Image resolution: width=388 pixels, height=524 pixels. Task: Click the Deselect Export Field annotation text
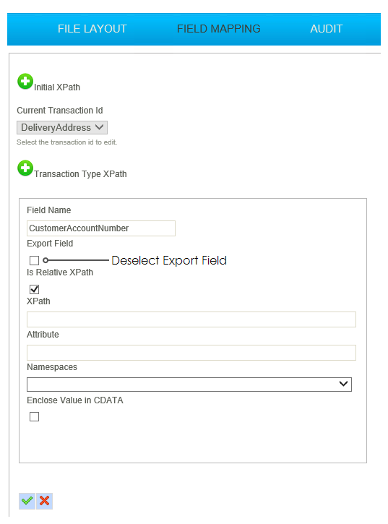click(169, 260)
